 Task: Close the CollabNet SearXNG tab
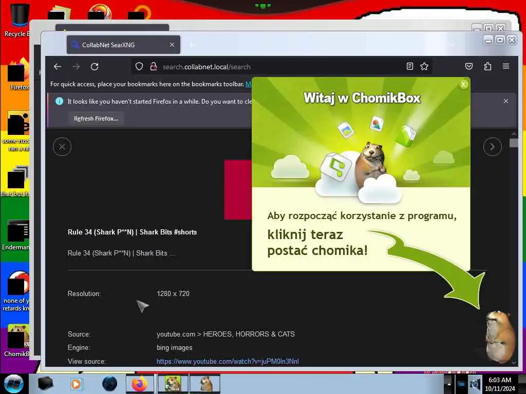click(x=172, y=45)
